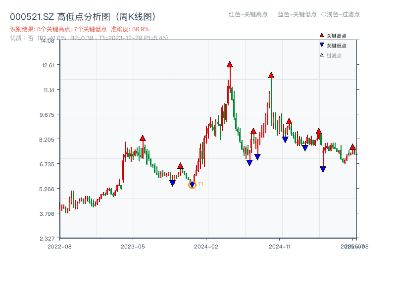Screen dimensions: 396x297
Task: Click the highest red triangle marker near 12.61
Action: (x=230, y=63)
